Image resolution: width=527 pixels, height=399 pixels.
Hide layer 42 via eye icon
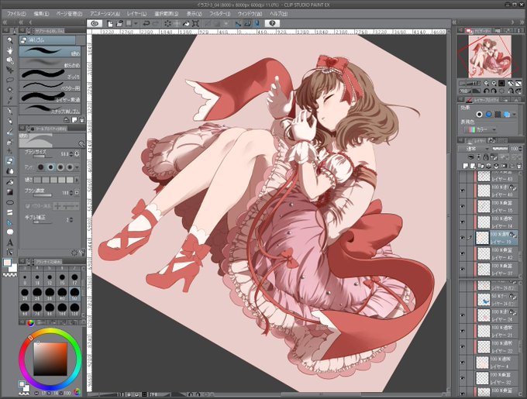point(463,253)
